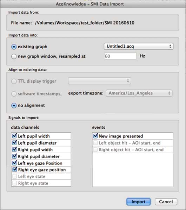Screen dimensions: 186x210
Task: Click the 'Signals to import:' label
Action: [x=24, y=118]
